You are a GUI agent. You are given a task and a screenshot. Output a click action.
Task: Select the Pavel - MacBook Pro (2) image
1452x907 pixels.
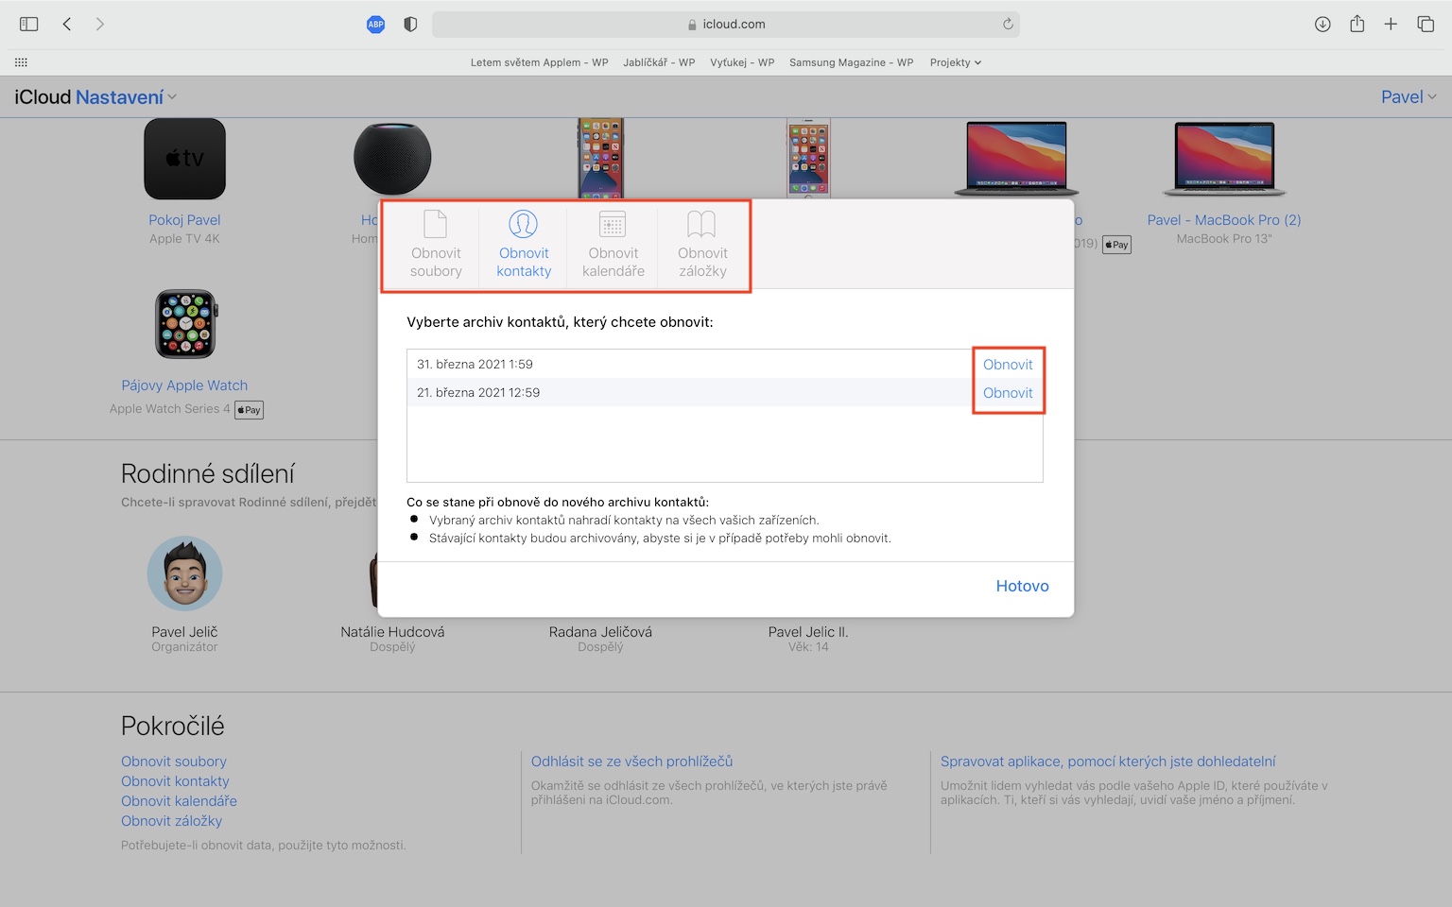tap(1224, 159)
